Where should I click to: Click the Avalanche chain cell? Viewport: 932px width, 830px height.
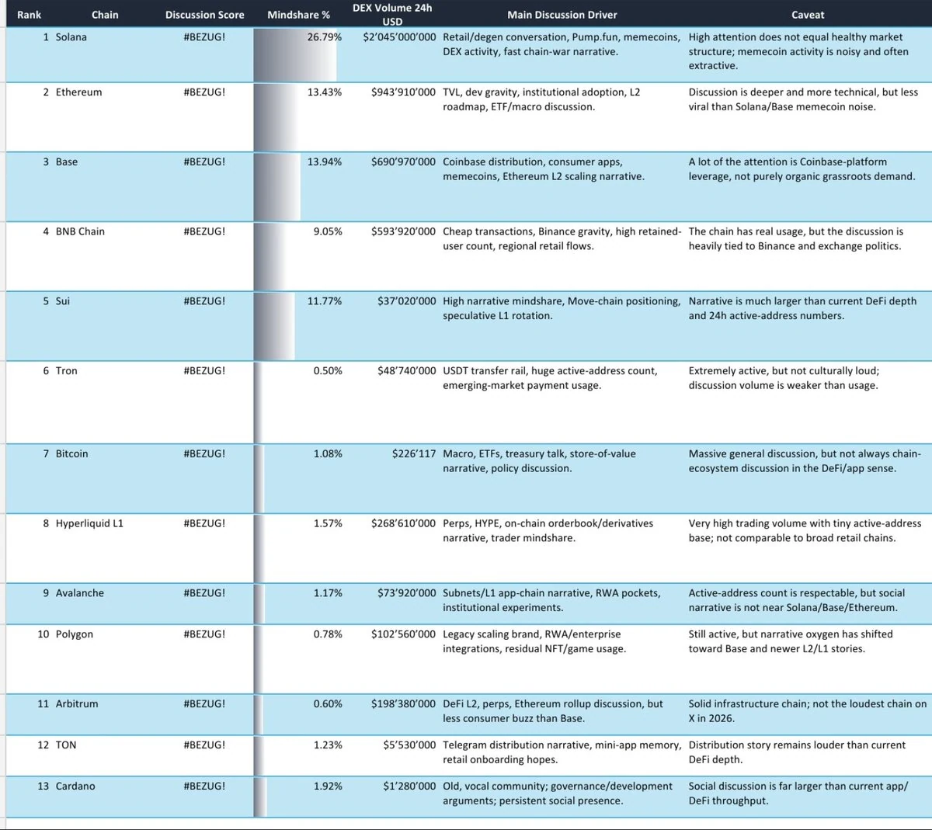tap(80, 593)
